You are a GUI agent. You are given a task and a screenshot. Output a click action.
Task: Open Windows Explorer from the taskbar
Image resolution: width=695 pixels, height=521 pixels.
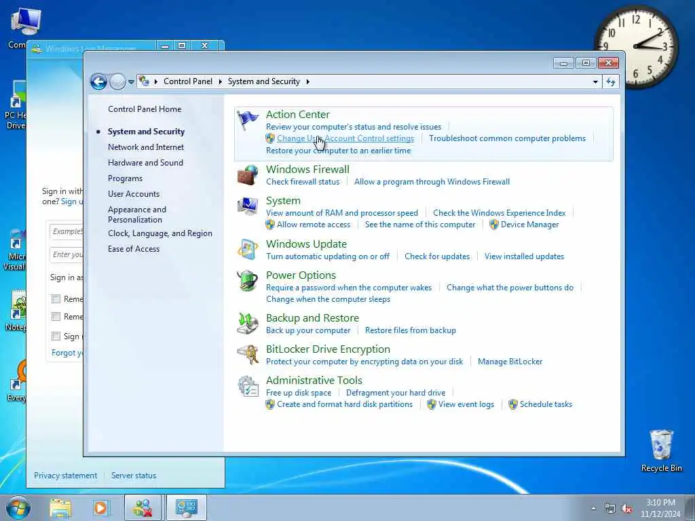coord(60,507)
